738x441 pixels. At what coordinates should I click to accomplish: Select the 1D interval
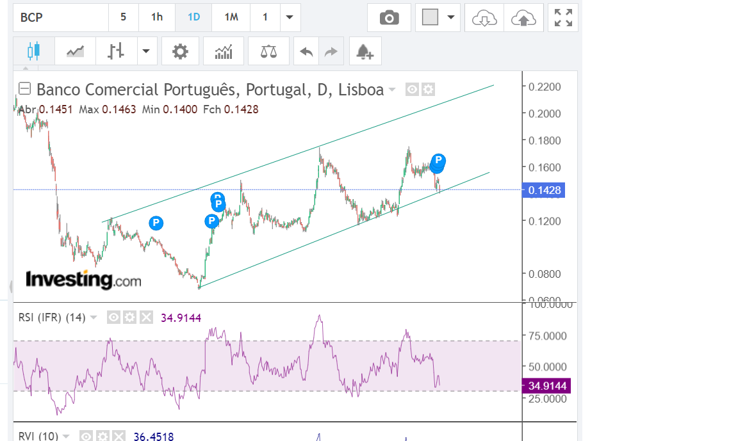[x=193, y=17]
